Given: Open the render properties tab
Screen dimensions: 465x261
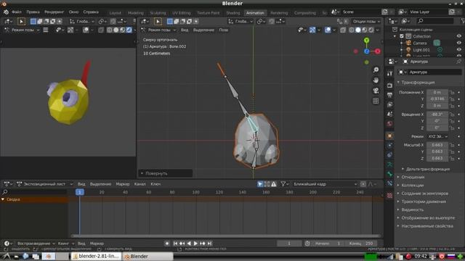Looking at the screenshot, I should 389,86.
